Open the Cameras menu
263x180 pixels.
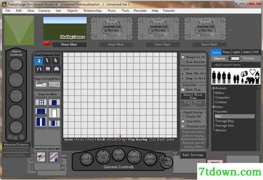pyautogui.click(x=44, y=10)
